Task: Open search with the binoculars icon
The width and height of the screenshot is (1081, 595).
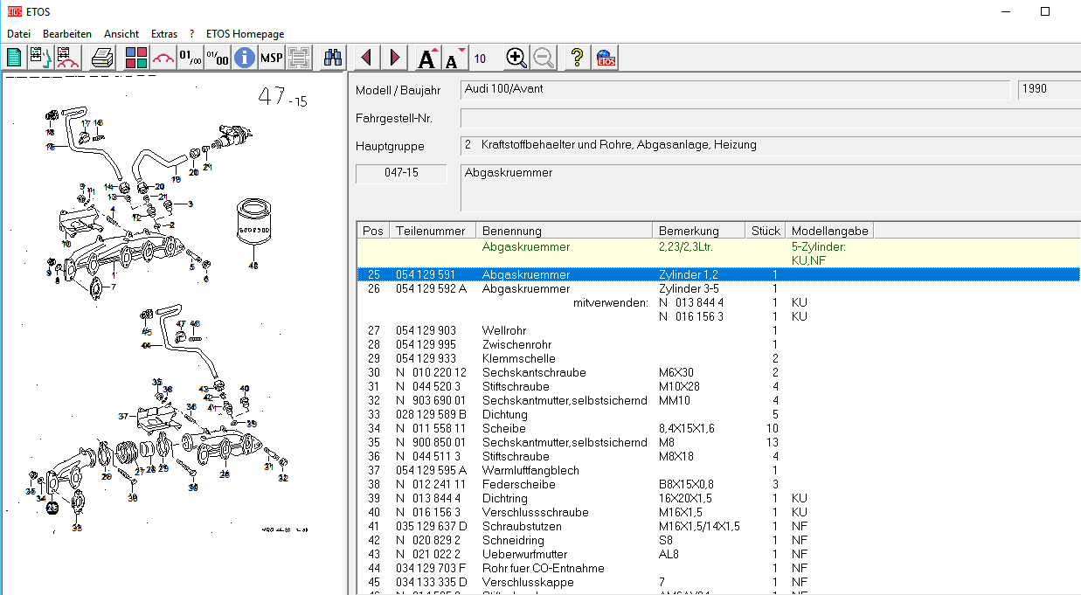Action: [x=333, y=59]
